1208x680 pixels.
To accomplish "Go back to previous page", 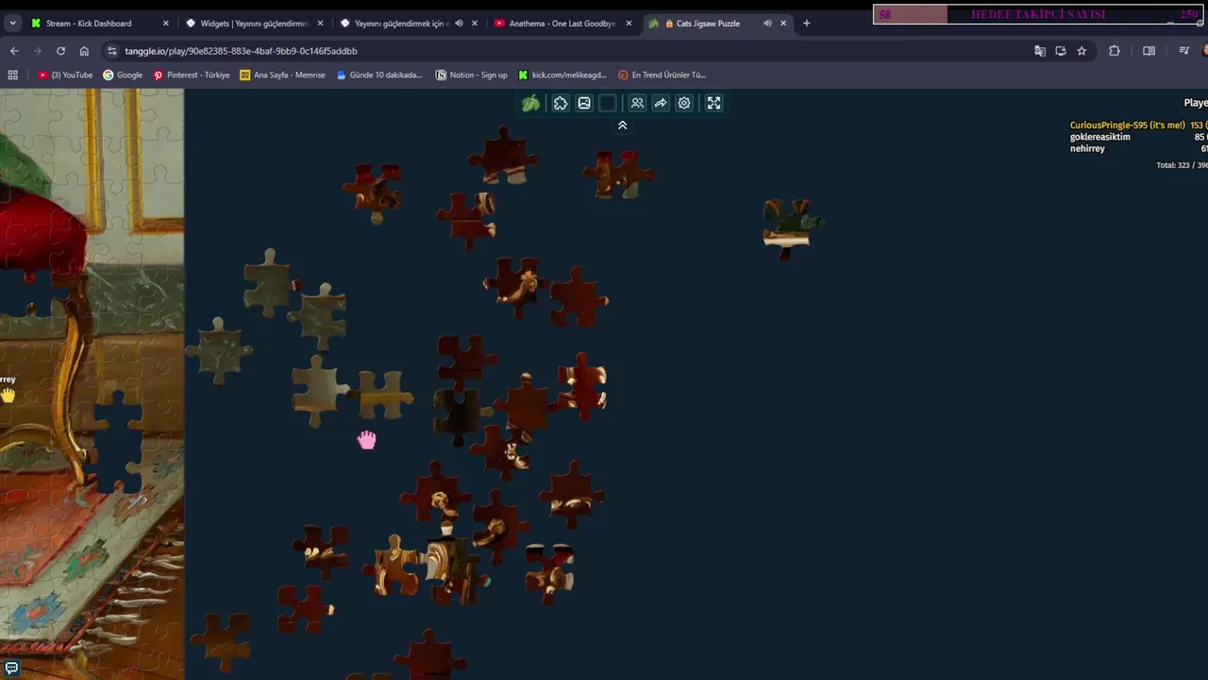I will click(x=13, y=51).
